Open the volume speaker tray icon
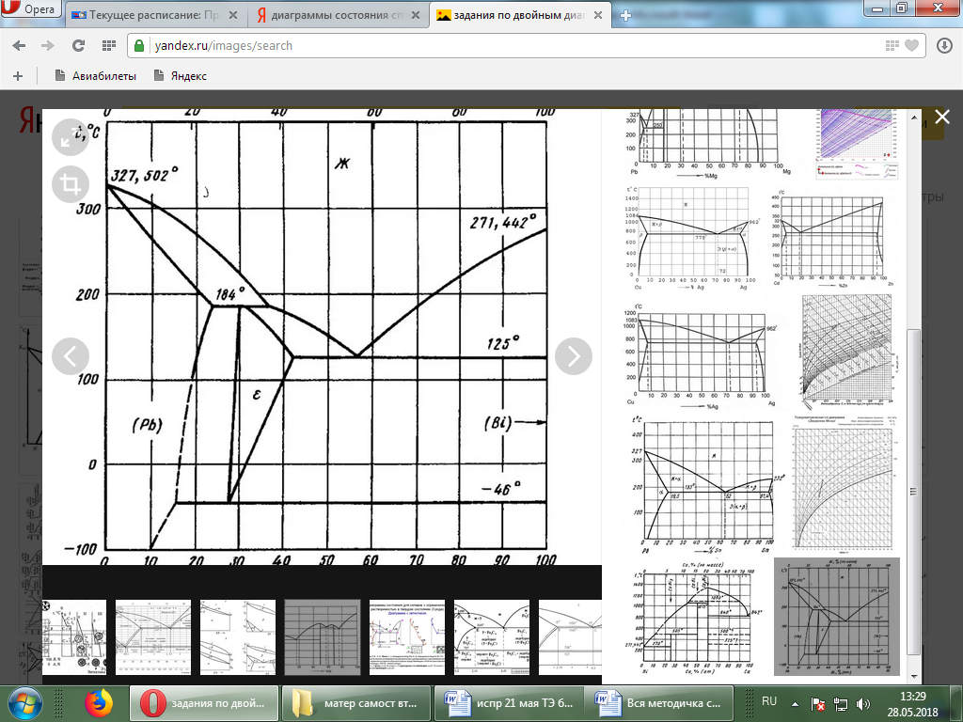The width and height of the screenshot is (963, 722). point(863,704)
